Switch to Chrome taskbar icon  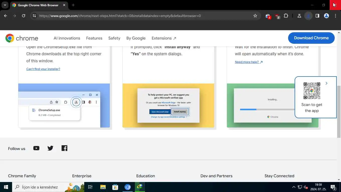tap(128, 187)
